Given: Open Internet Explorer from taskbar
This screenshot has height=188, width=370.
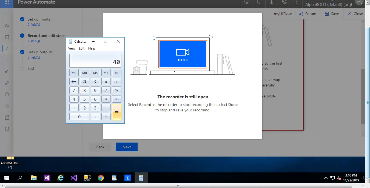Looking at the screenshot, I should 60,178.
